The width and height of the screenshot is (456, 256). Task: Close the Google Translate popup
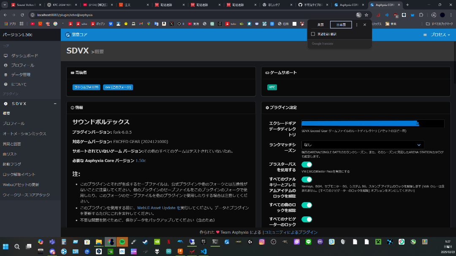365,25
